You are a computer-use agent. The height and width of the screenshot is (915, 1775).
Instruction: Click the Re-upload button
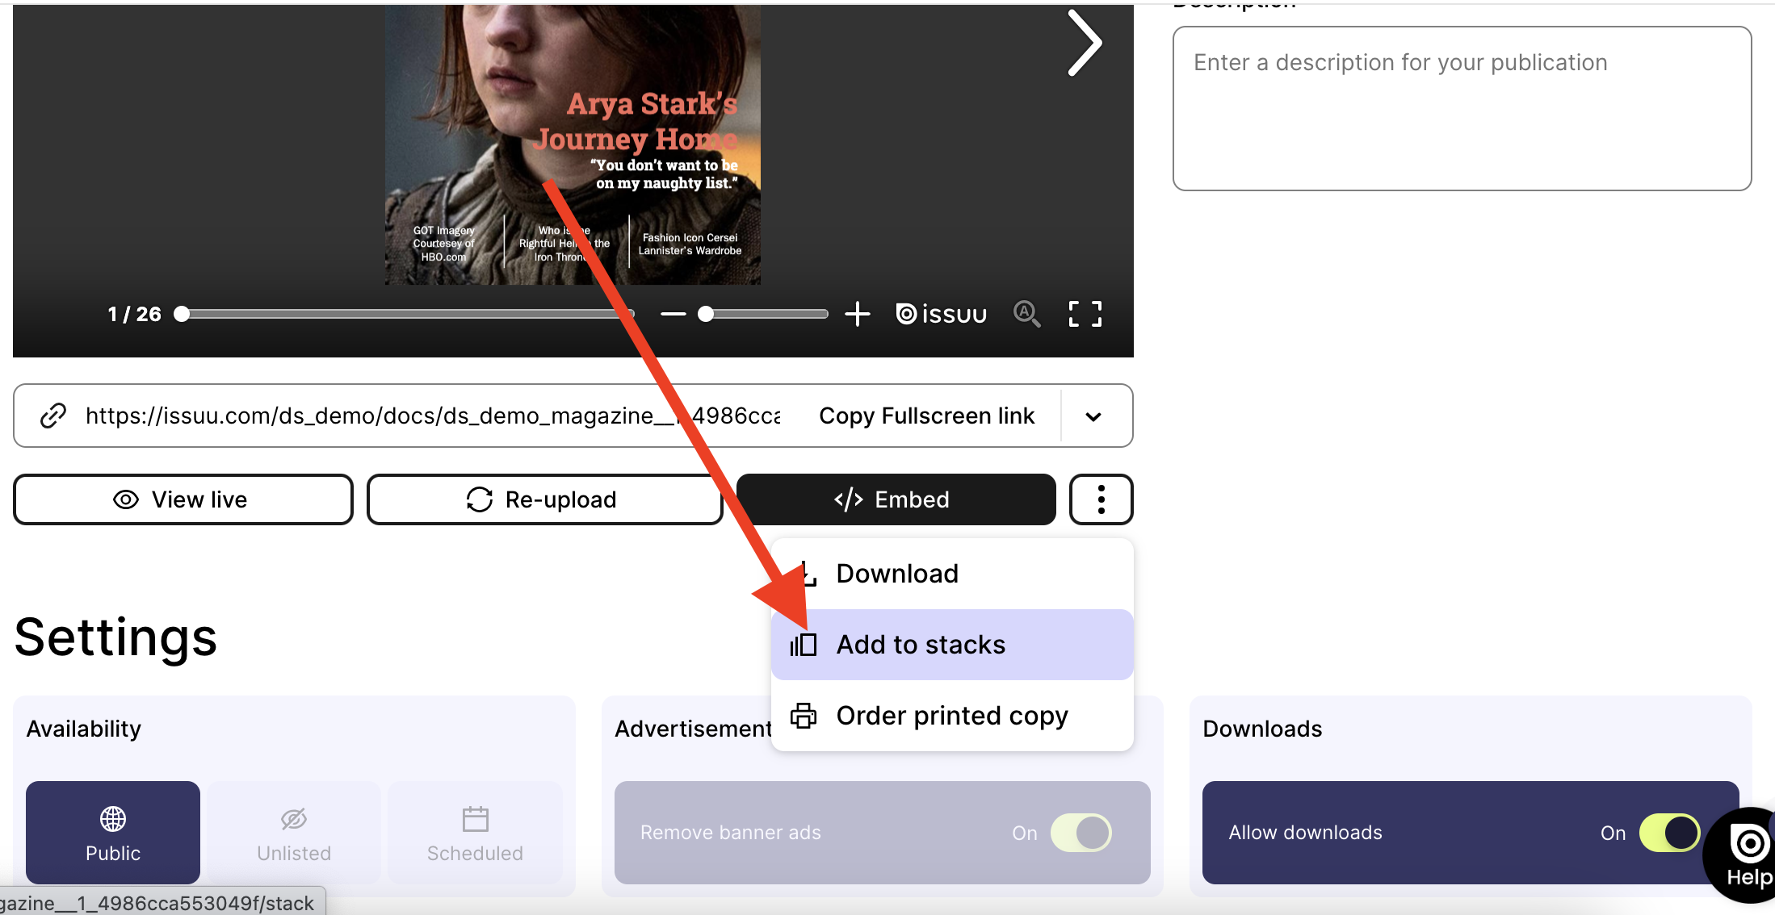point(544,499)
